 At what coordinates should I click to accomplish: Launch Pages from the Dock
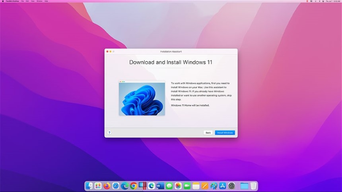coord(205,186)
